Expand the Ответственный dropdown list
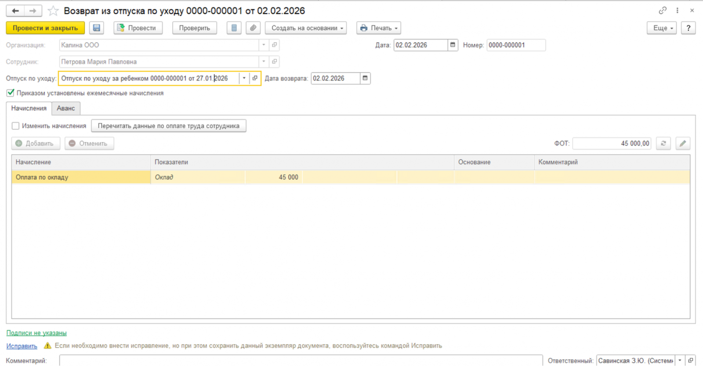This screenshot has height=366, width=703. coord(680,360)
